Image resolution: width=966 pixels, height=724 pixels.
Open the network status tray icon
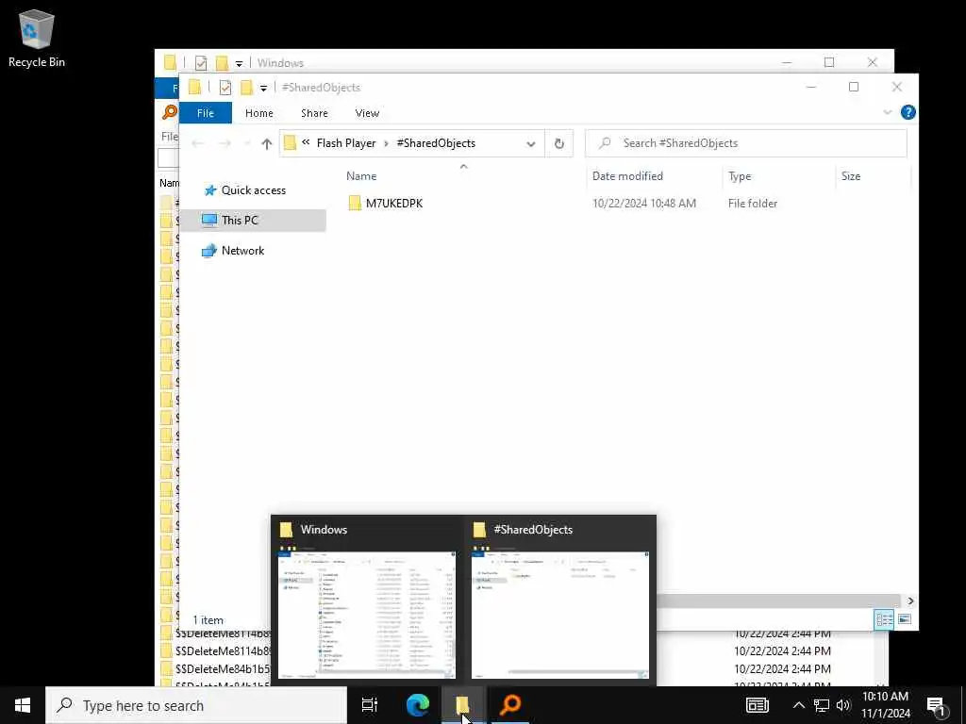pos(822,705)
